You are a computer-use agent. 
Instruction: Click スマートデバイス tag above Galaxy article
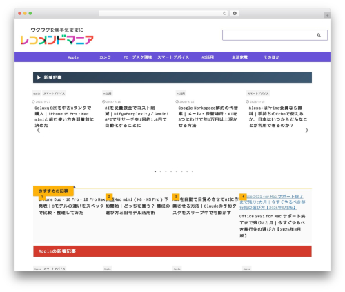click(55, 93)
